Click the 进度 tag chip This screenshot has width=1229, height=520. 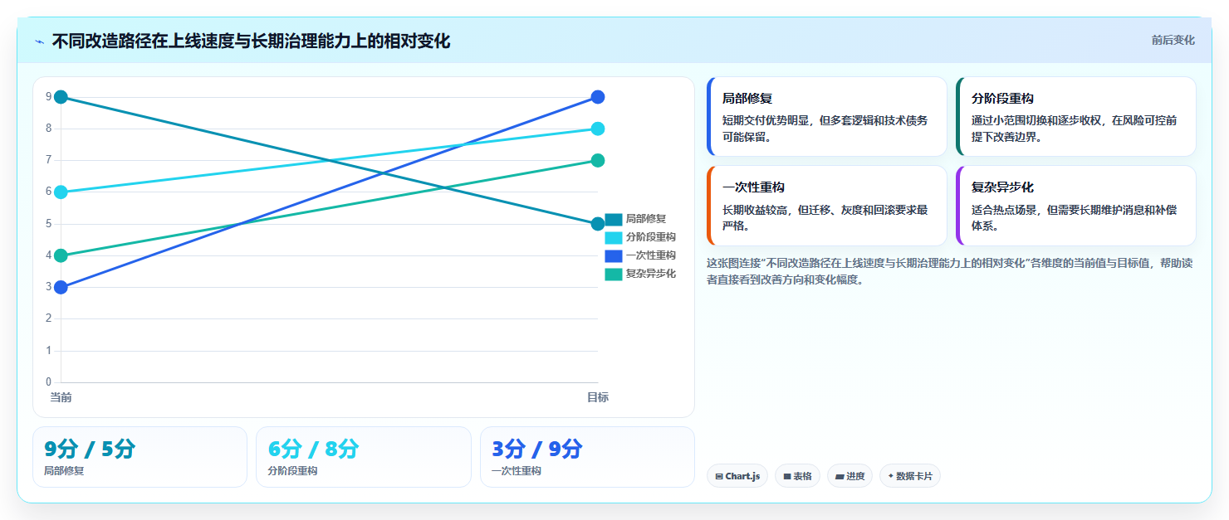850,476
